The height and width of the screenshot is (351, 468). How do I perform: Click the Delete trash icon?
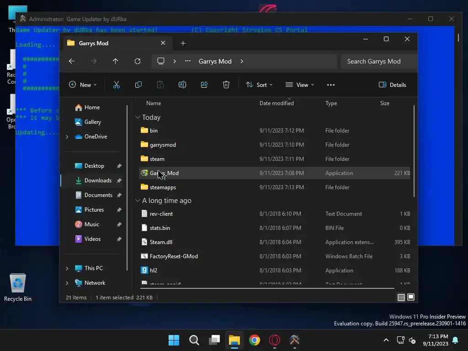click(226, 85)
